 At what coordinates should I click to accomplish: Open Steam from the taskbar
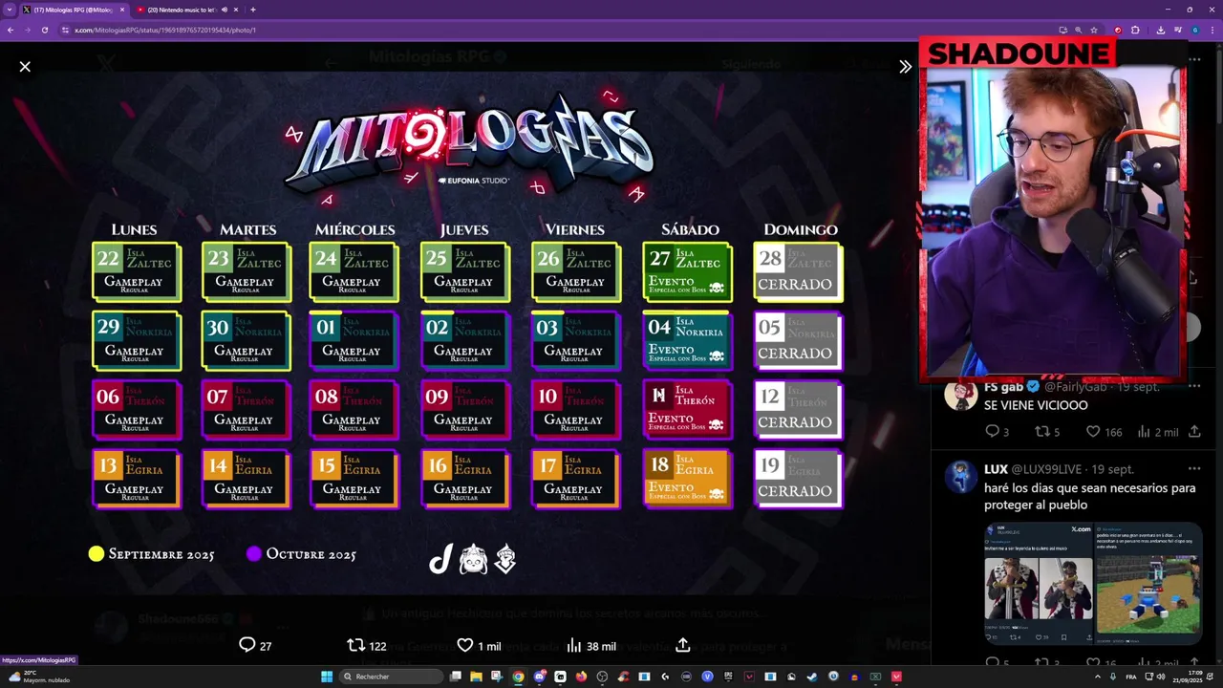click(811, 677)
